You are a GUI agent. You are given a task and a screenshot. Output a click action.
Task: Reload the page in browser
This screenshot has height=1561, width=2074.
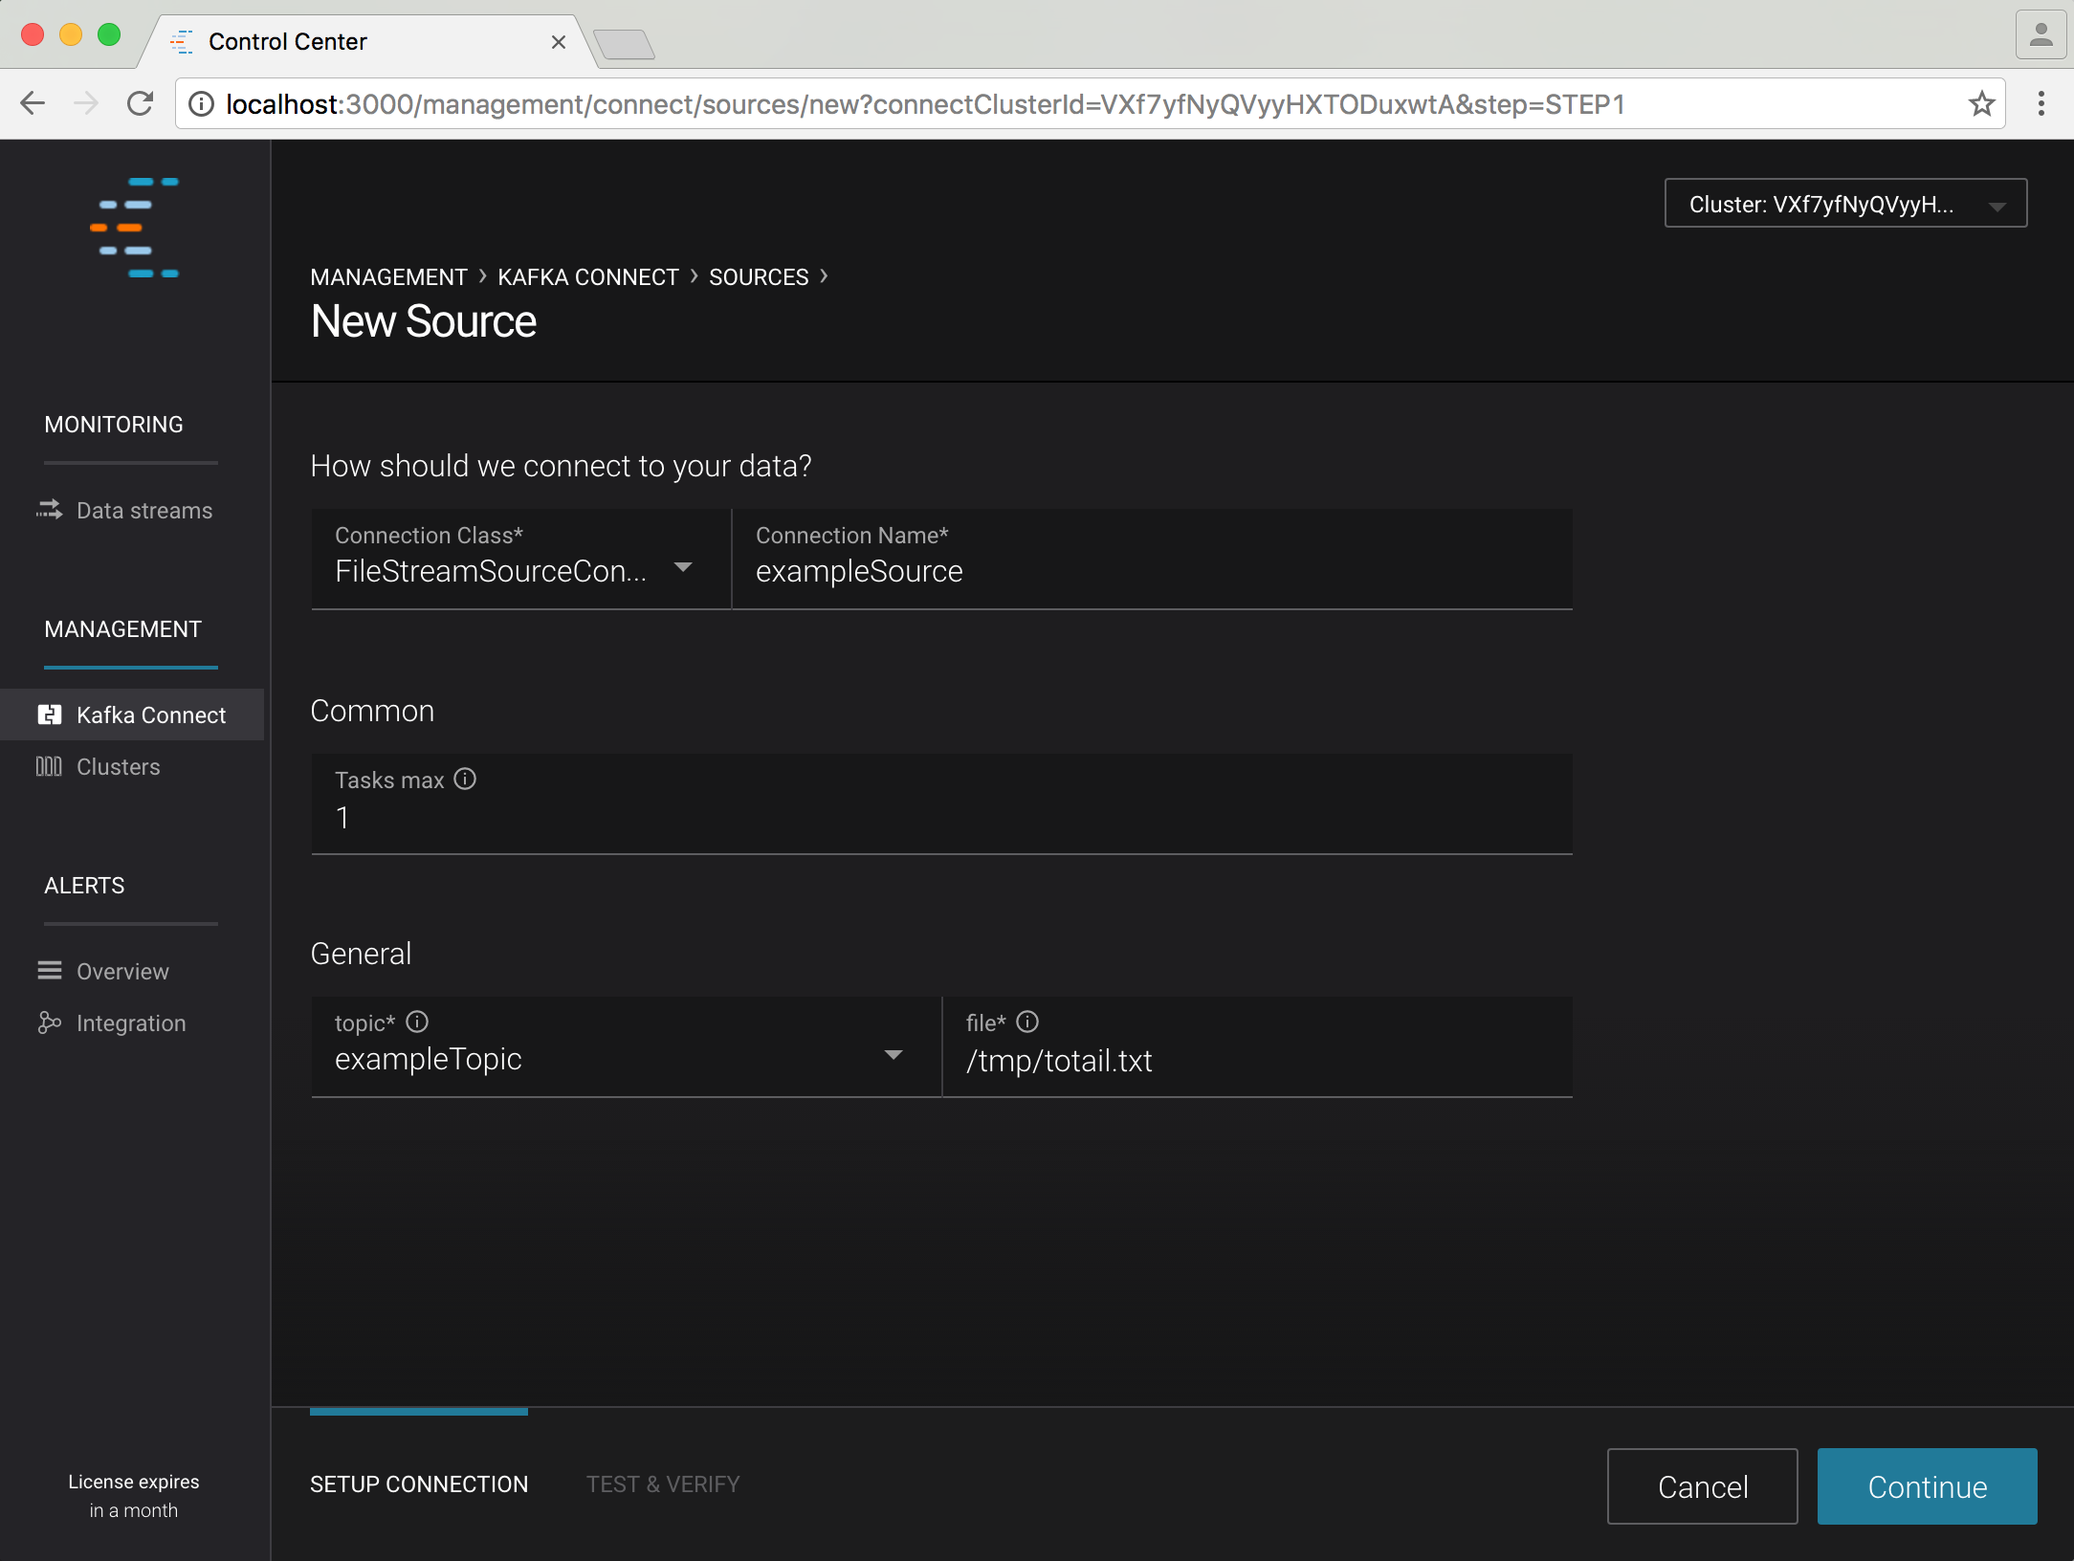pos(141,104)
